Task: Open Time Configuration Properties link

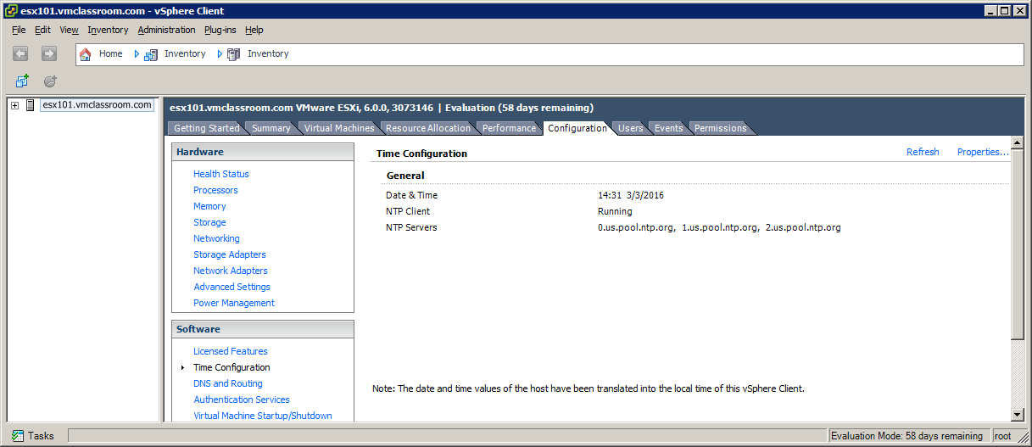Action: click(983, 153)
